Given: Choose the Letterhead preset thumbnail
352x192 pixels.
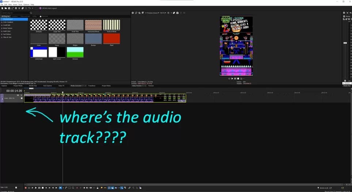Looking at the screenshot, I should 39,52.
